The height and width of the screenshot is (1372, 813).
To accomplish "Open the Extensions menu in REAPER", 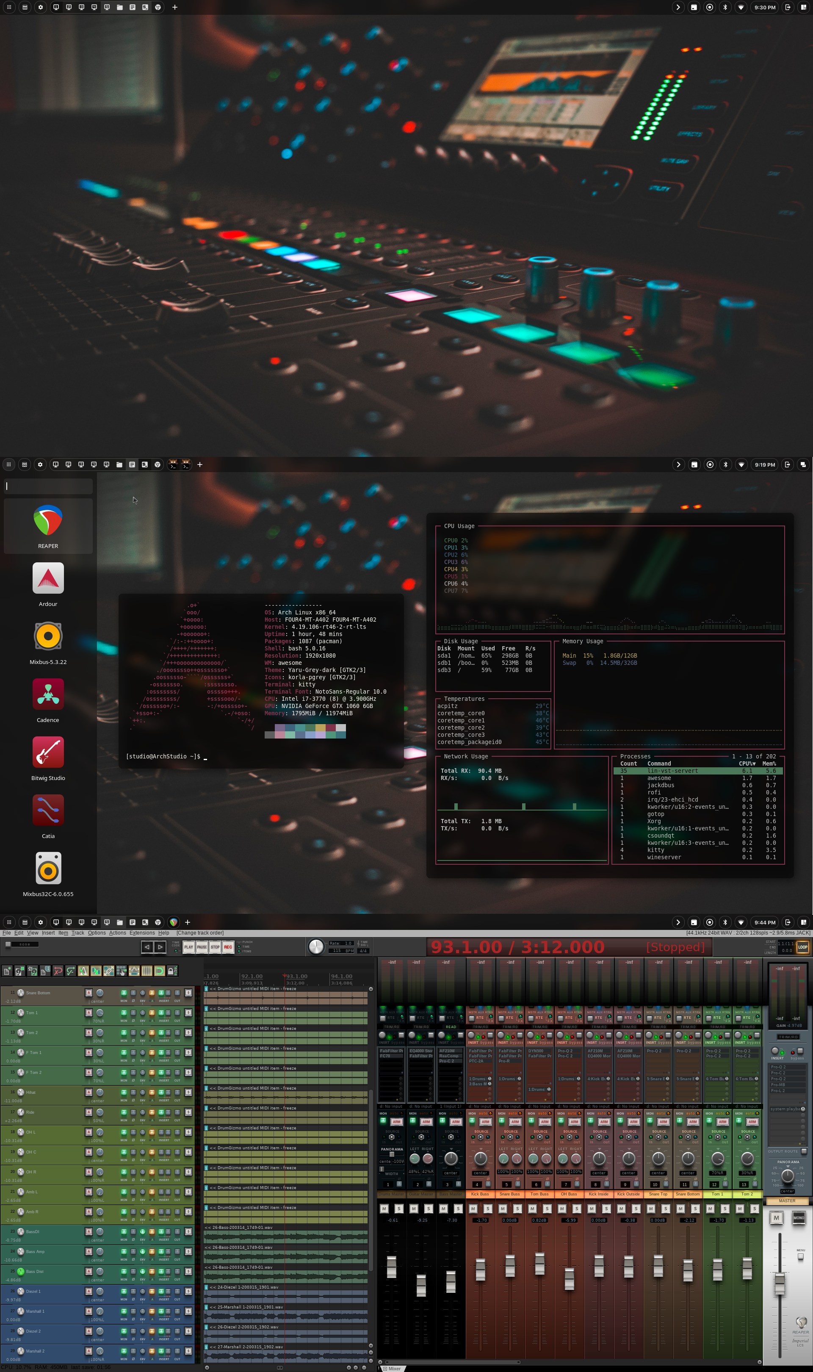I will point(142,933).
